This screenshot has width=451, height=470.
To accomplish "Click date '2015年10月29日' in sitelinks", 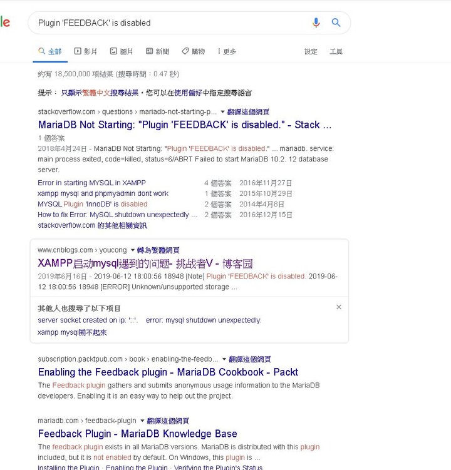I will (266, 193).
